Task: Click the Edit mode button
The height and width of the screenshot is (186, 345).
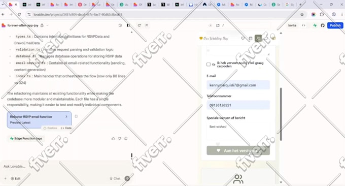Action: coord(16,178)
